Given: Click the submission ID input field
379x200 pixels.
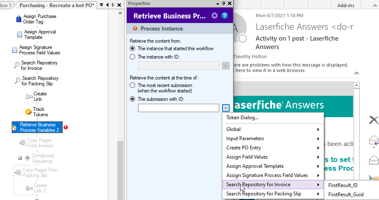Looking at the screenshot, I should tap(178, 108).
